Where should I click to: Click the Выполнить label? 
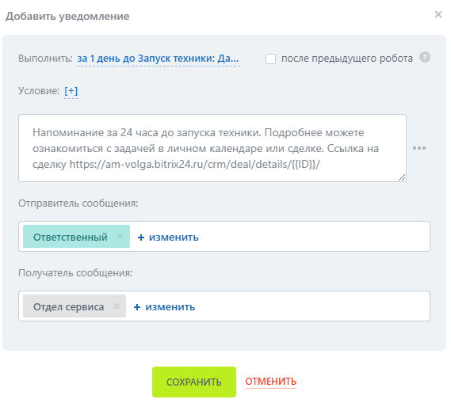[x=45, y=59]
